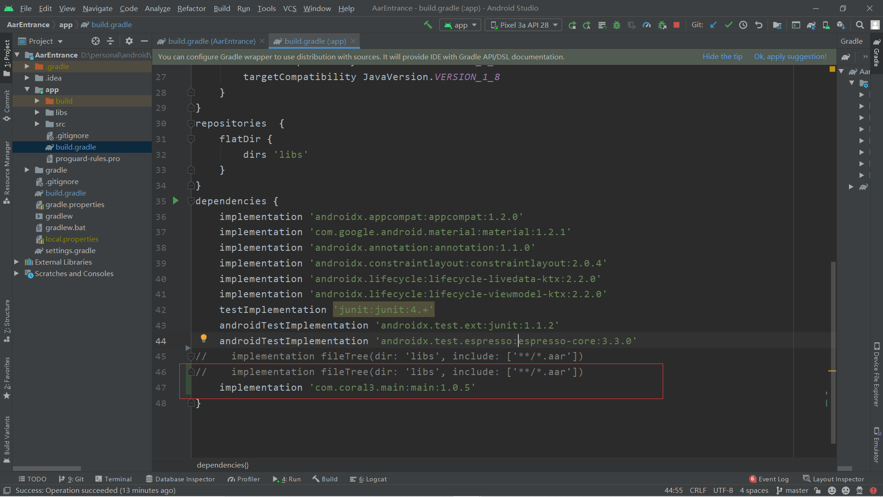Open the Build menu

pyautogui.click(x=222, y=8)
